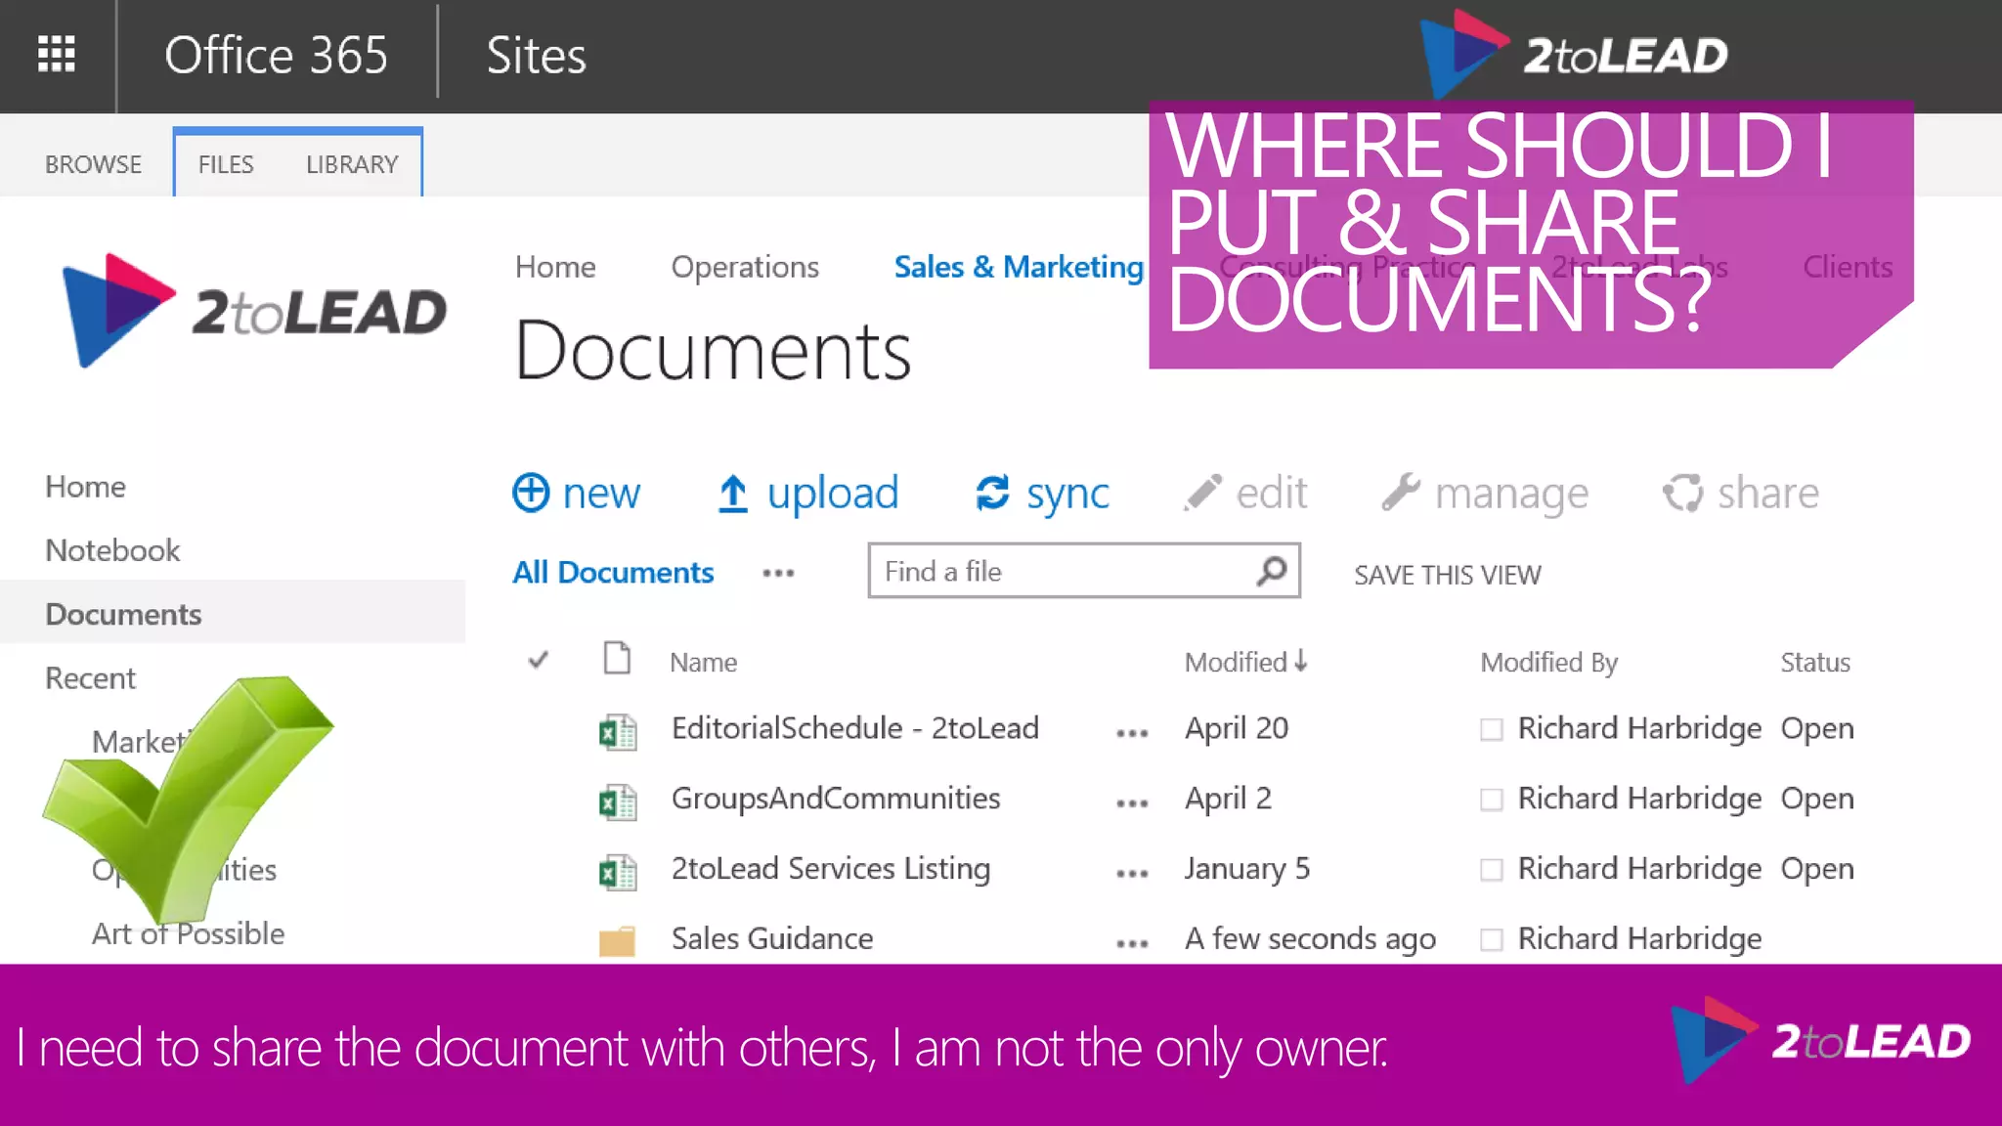
Task: Click April 20 modified date
Action: (x=1237, y=729)
